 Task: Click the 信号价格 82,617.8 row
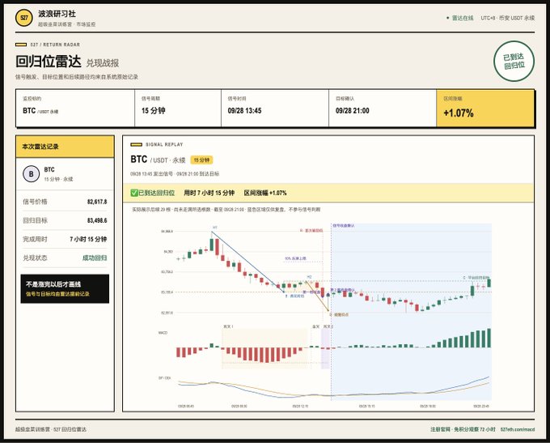(65, 202)
